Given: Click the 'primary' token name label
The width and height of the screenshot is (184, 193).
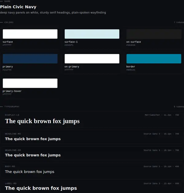Looking at the screenshot, I should coord(8,67).
